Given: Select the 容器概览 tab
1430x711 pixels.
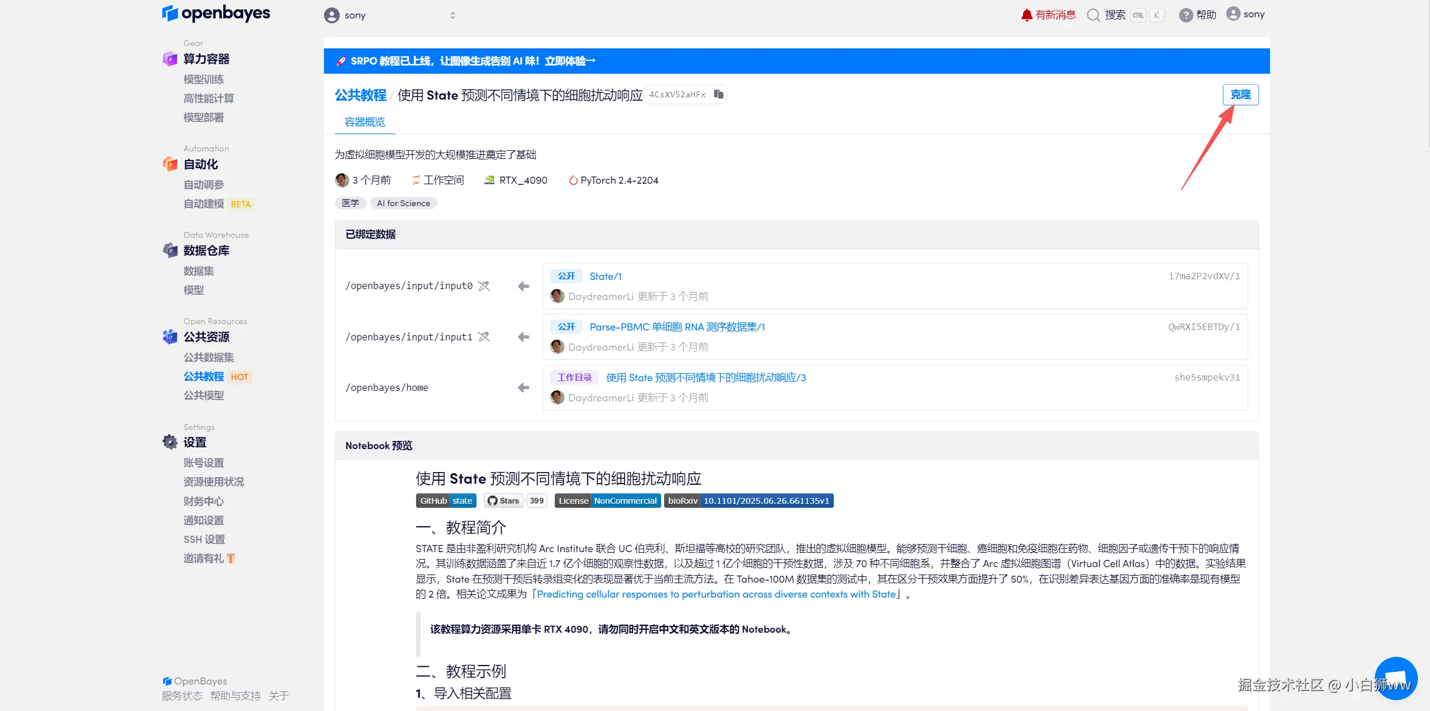Looking at the screenshot, I should pyautogui.click(x=365, y=122).
